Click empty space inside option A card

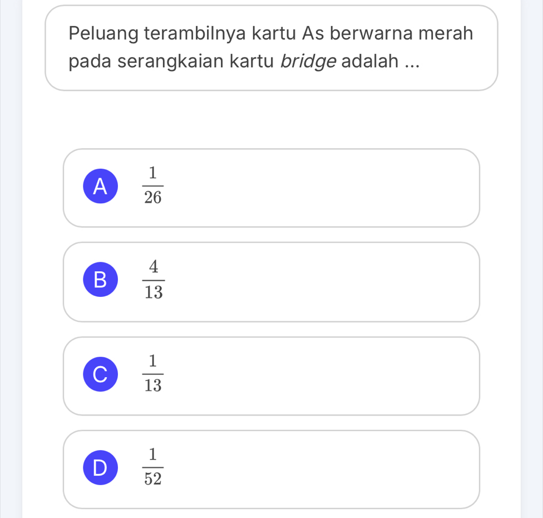[312, 188]
